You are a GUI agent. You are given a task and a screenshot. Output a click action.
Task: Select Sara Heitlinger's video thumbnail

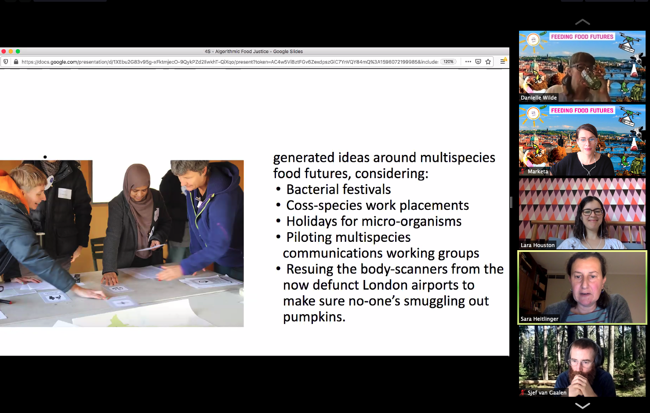582,287
